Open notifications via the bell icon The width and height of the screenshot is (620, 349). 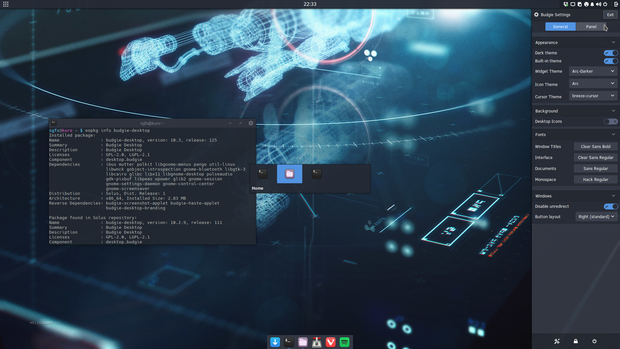(x=592, y=4)
